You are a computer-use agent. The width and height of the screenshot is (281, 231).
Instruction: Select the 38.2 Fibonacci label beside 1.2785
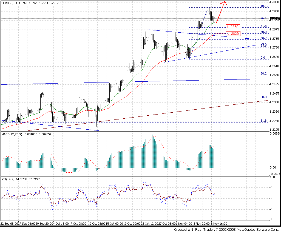coord(263,38)
